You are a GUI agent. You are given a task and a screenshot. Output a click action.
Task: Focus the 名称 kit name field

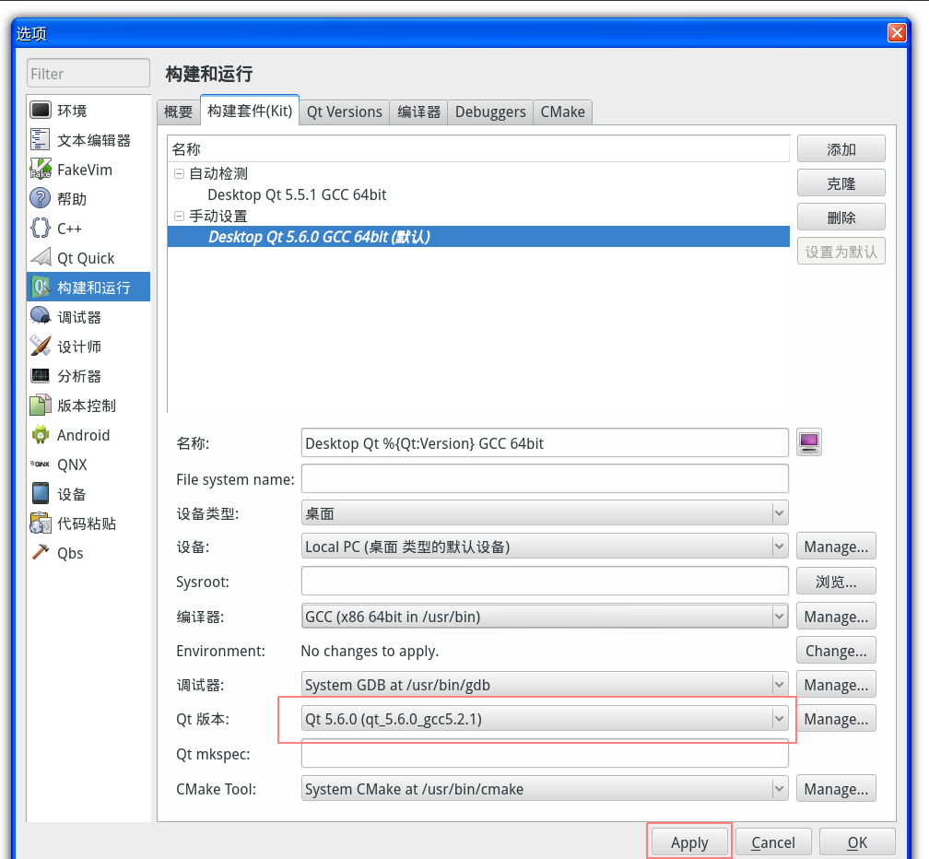545,443
